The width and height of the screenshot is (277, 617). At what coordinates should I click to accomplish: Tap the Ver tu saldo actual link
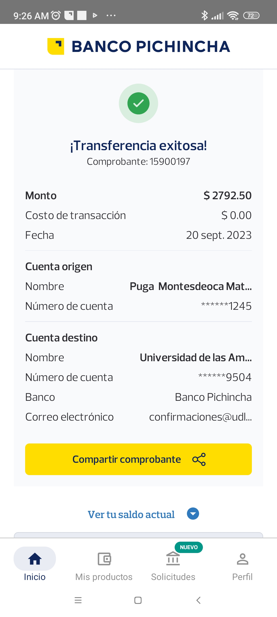coord(131,514)
